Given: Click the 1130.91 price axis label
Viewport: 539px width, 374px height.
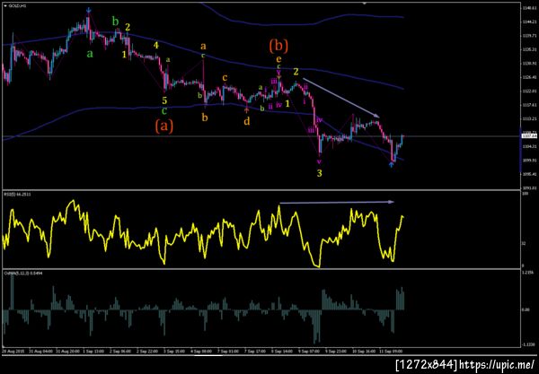Looking at the screenshot, I should point(529,64).
